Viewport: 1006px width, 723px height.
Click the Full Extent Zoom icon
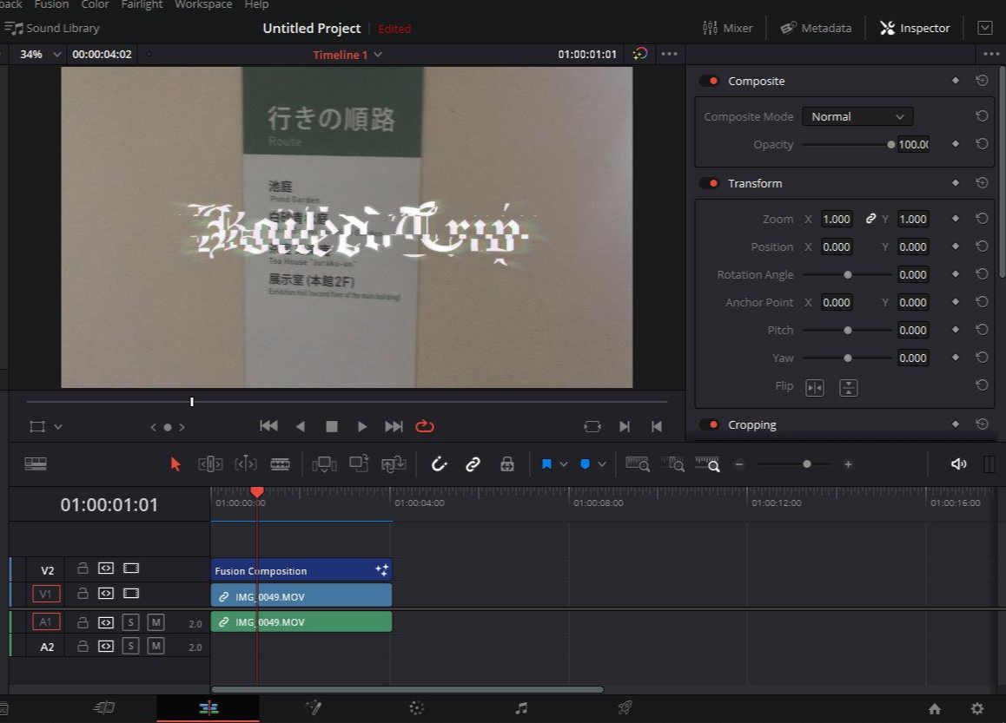(638, 464)
